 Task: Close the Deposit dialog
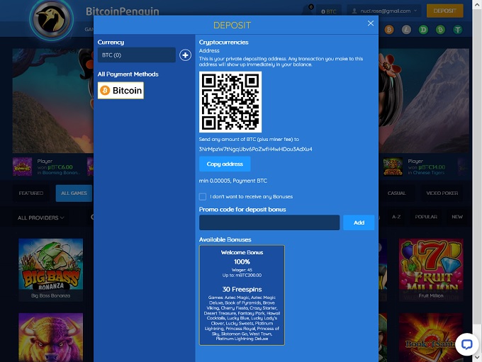tap(370, 23)
